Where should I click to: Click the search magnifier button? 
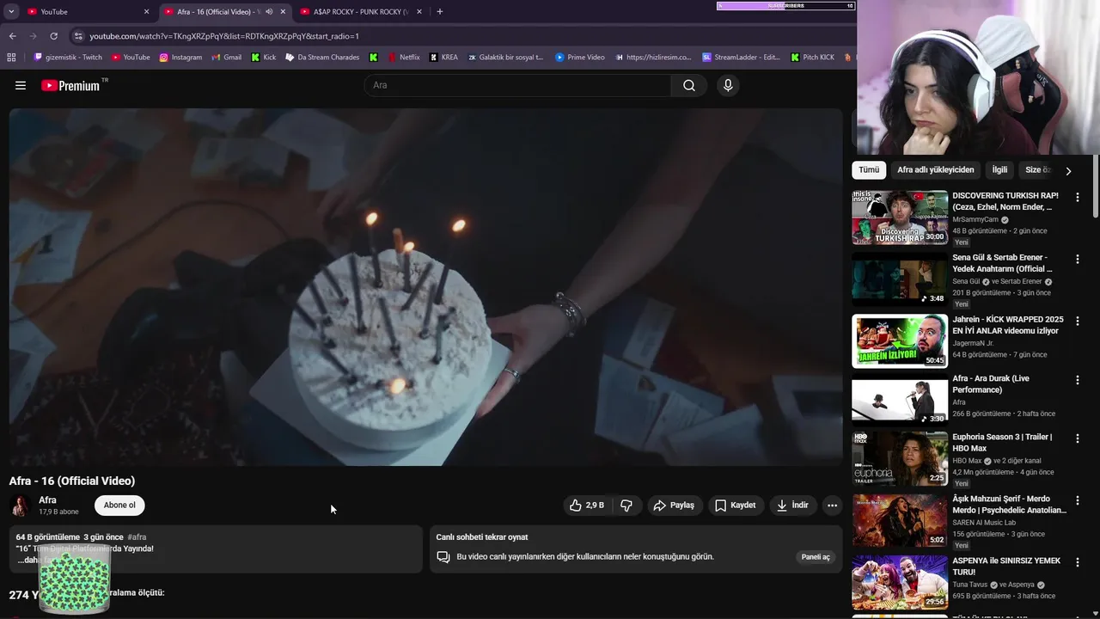click(689, 85)
